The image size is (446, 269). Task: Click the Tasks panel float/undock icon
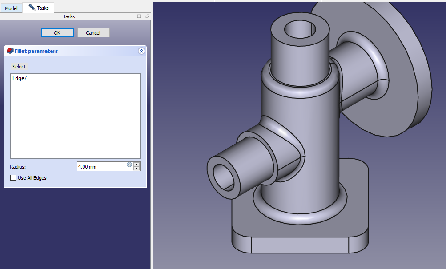pyautogui.click(x=147, y=16)
